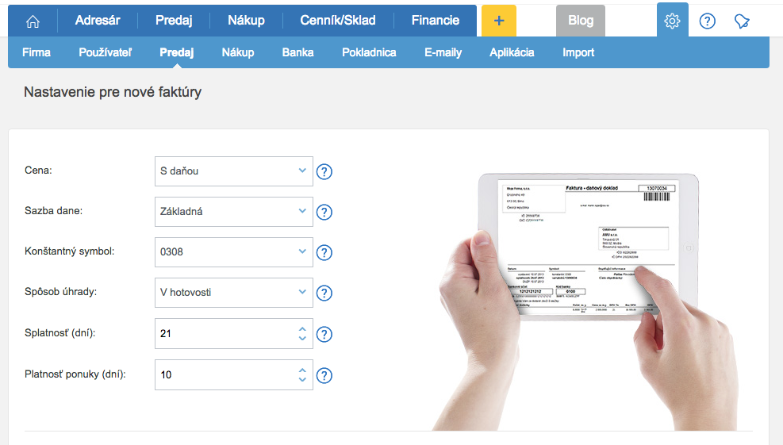The width and height of the screenshot is (783, 445).
Task: Click the yellow plus add button
Action: point(498,21)
